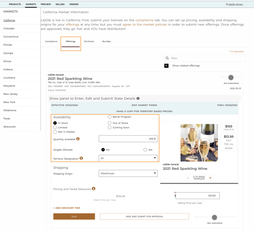Click the Selling Price per Case field
Image resolution: width=254 pixels, height=231 pixels.
click(198, 196)
